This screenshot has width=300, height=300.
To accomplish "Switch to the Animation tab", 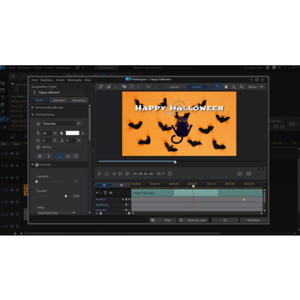I will (x=59, y=100).
